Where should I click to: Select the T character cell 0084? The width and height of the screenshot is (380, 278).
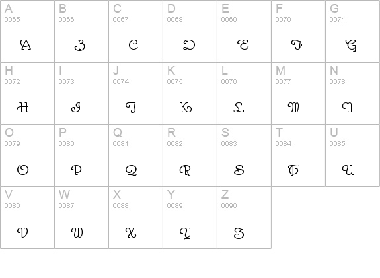click(x=298, y=155)
